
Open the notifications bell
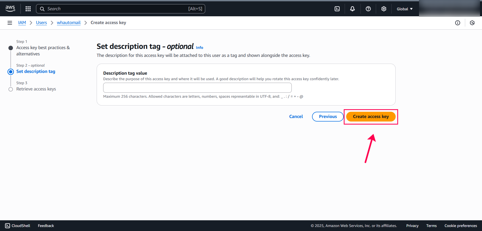tap(352, 9)
